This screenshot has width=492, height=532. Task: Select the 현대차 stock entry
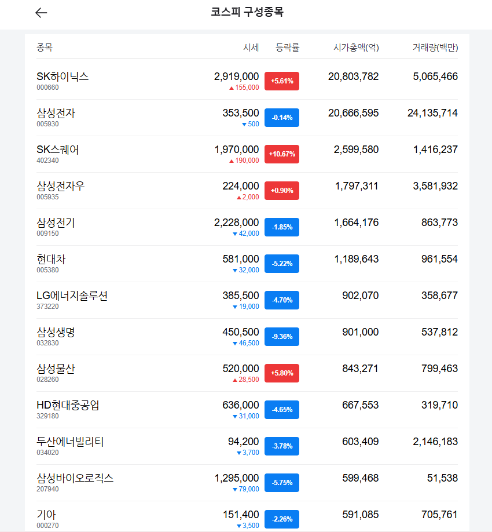tap(247, 264)
